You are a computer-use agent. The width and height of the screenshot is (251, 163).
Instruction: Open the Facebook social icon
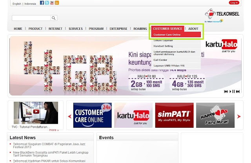[42, 3]
